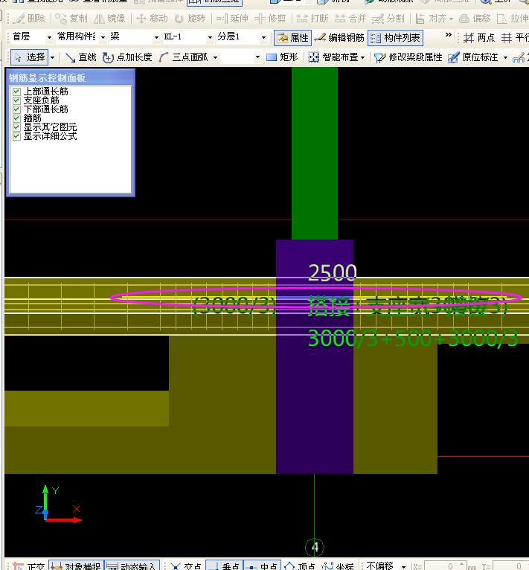Select the 镜像 (mirror) tool
529x570 pixels.
point(109,18)
